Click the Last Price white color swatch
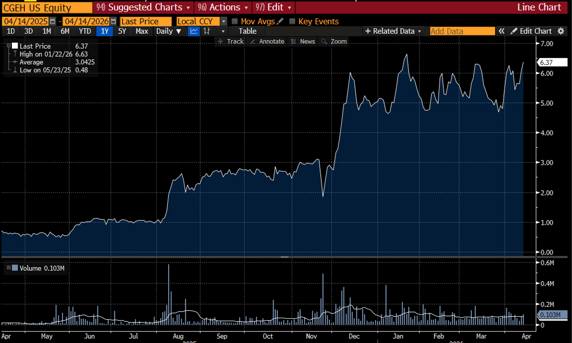Viewport: 572px width, 343px height. coord(15,46)
